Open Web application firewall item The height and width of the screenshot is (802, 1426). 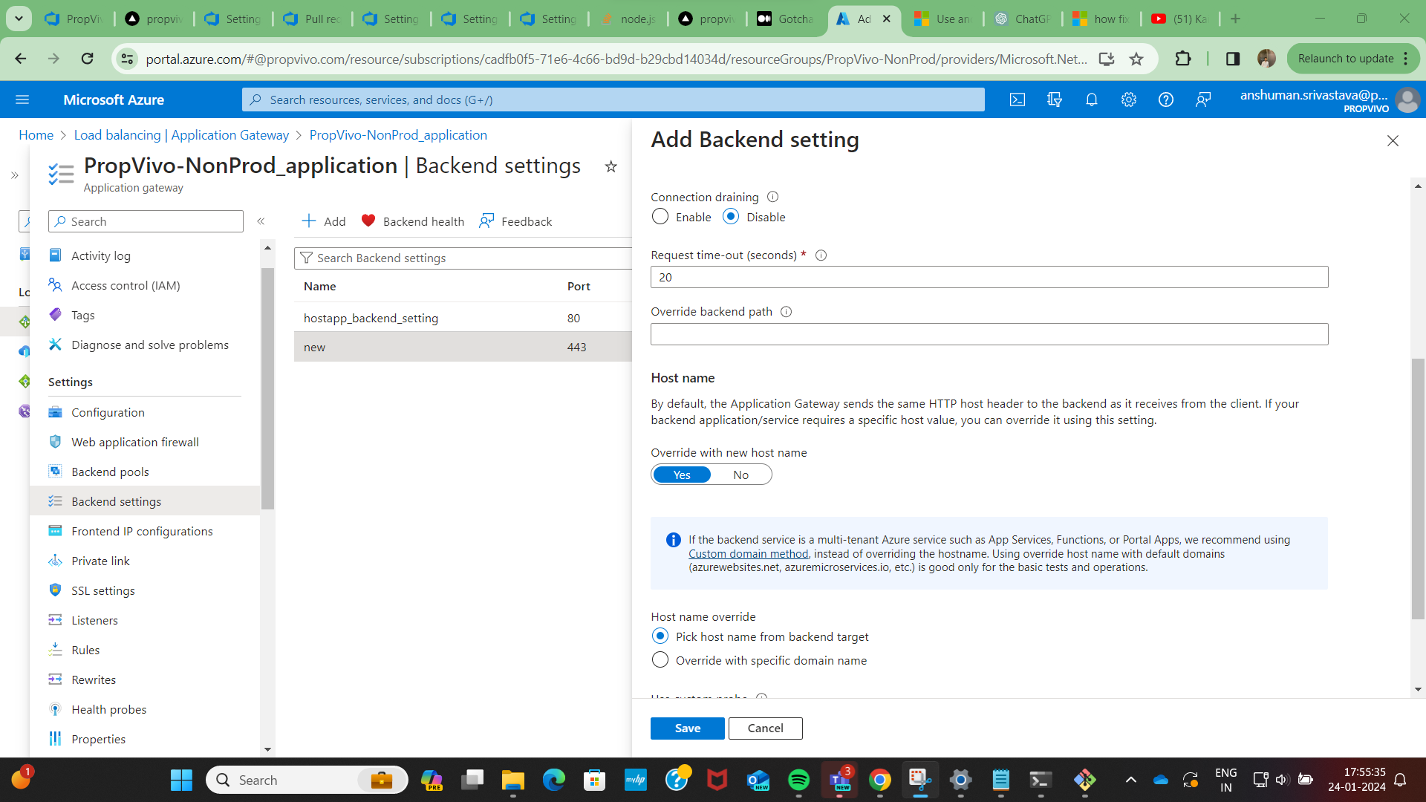pyautogui.click(x=135, y=442)
